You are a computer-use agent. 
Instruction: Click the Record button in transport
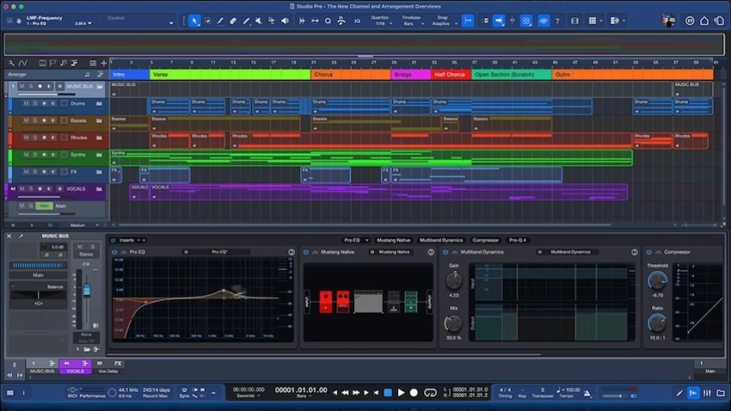(414, 392)
